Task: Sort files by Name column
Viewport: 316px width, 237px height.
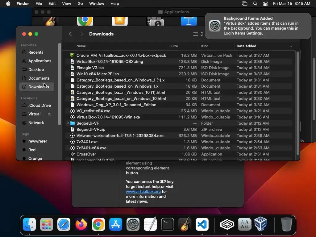Action: 81,46
